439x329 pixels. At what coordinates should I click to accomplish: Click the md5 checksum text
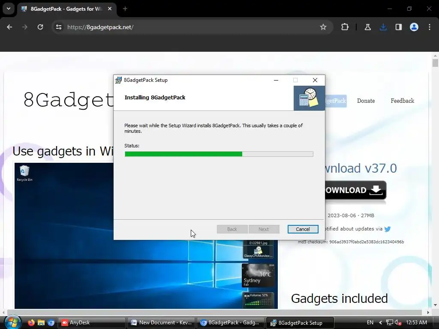click(x=351, y=242)
